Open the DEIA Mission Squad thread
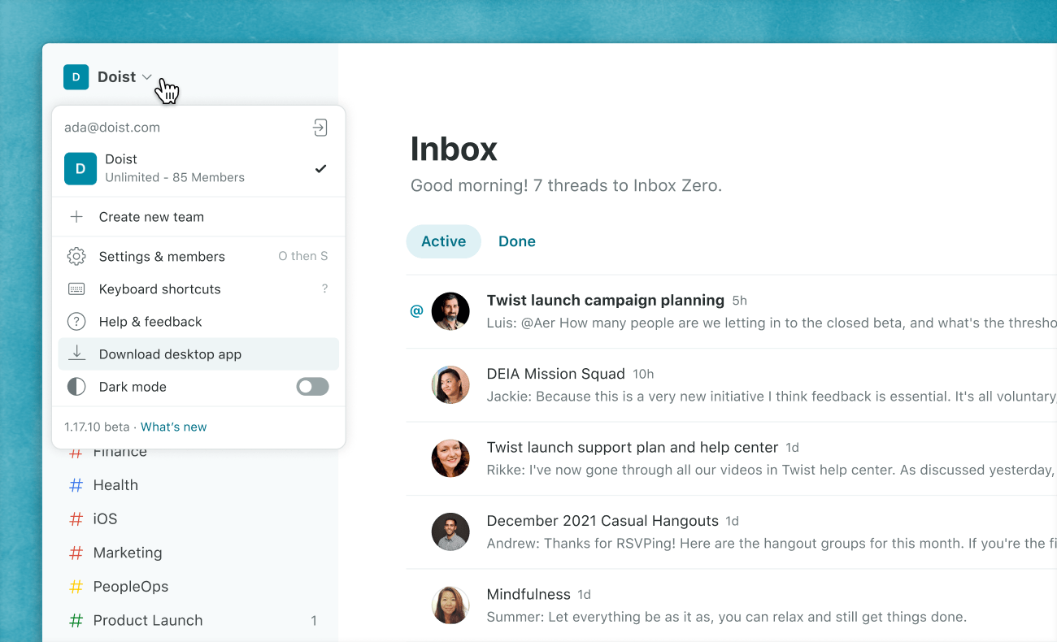Image resolution: width=1057 pixels, height=642 pixels. (731, 385)
